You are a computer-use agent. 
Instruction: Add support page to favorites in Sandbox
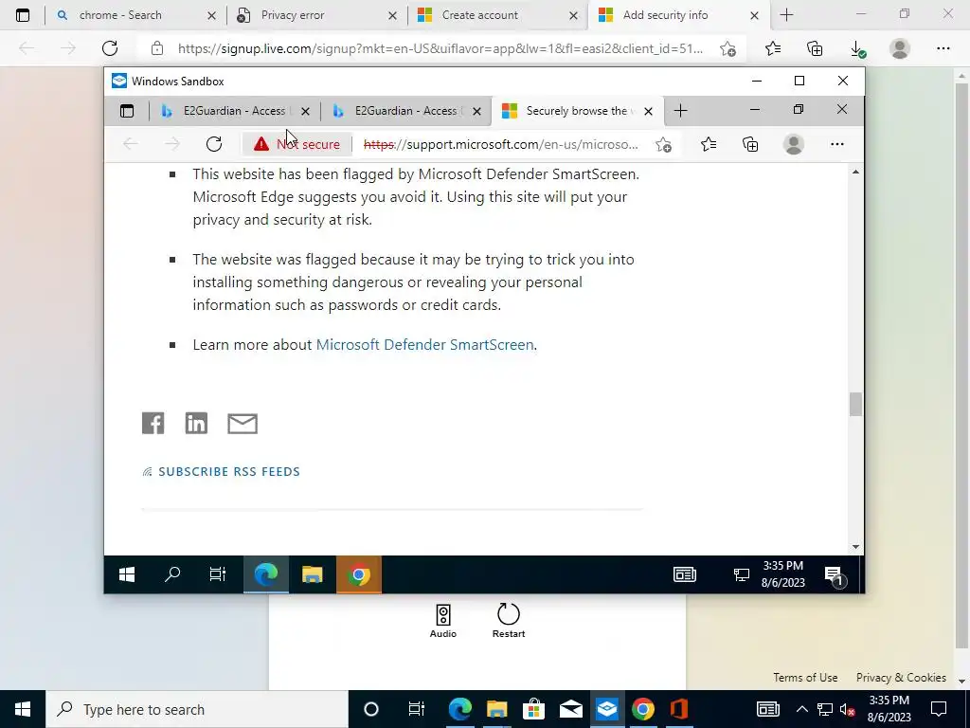[664, 144]
